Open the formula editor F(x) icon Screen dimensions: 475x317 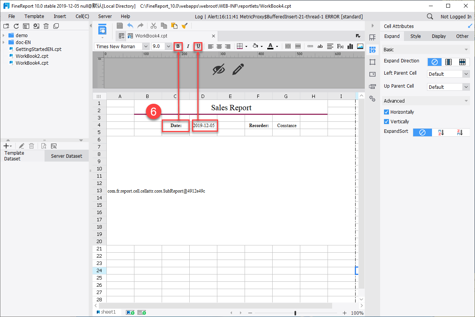tap(340, 46)
